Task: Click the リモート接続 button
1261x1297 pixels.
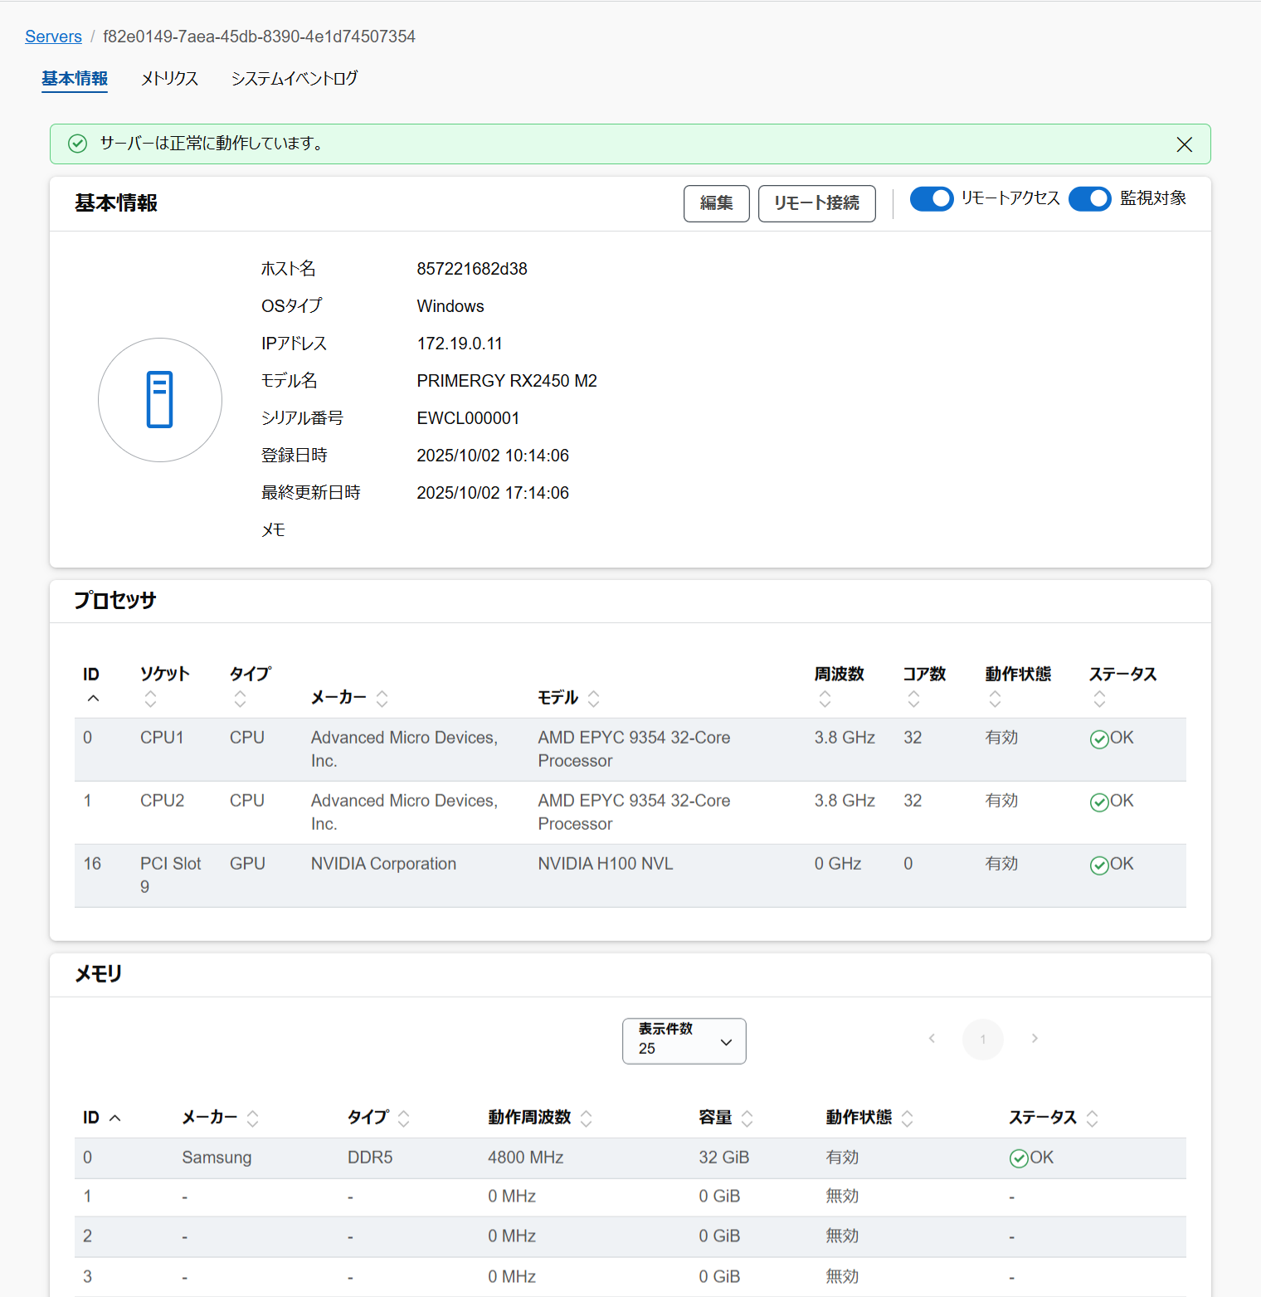Action: point(816,203)
